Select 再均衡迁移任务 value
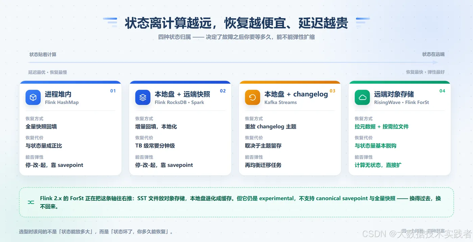The width and height of the screenshot is (473, 242). (263, 165)
